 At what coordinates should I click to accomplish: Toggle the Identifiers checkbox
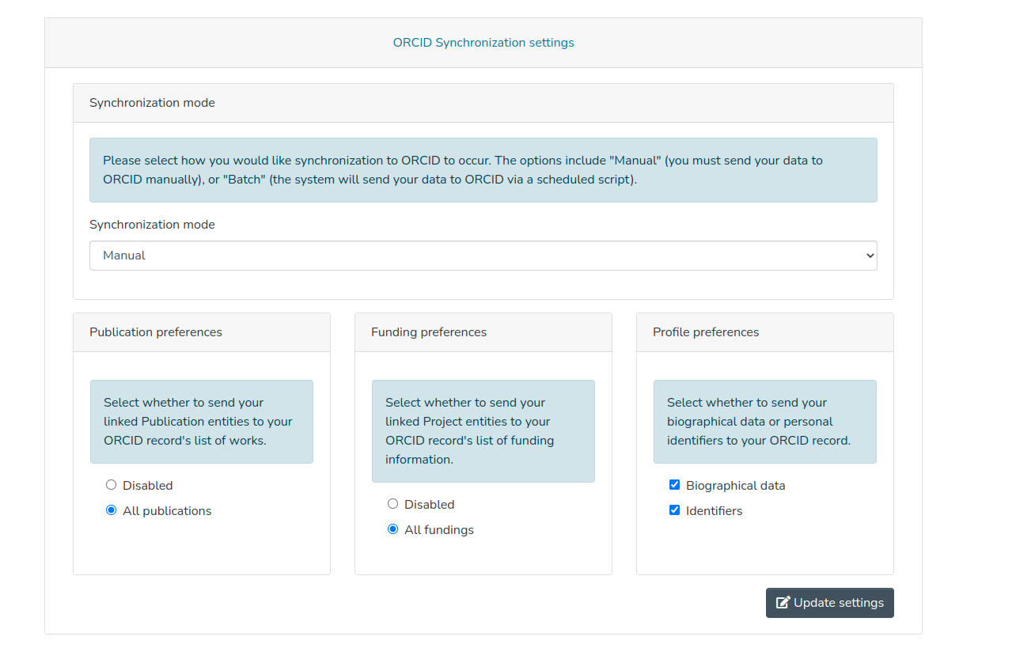pos(674,510)
